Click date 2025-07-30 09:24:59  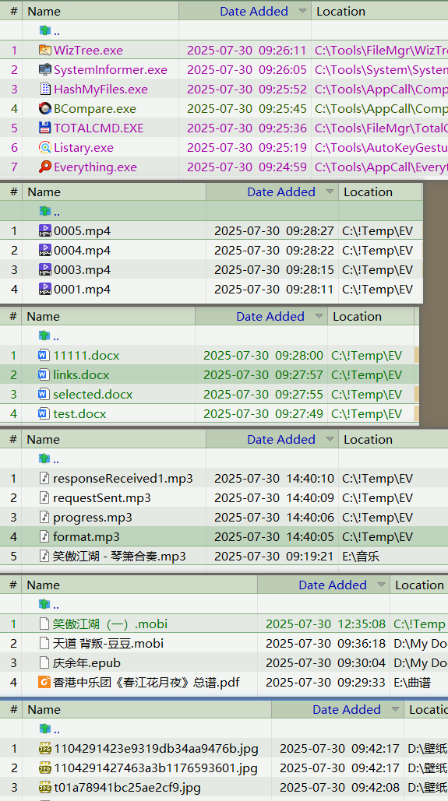click(247, 167)
